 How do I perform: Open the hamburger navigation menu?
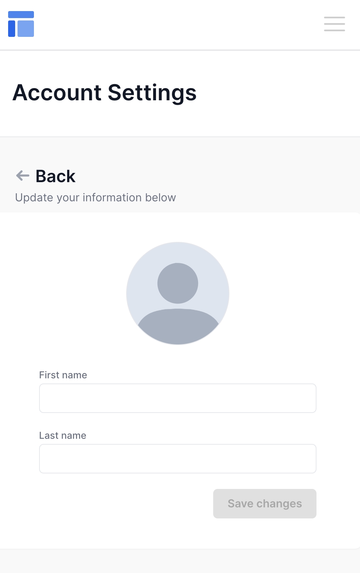click(334, 24)
